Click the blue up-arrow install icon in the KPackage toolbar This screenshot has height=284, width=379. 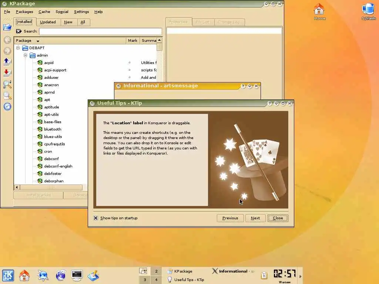(x=7, y=62)
